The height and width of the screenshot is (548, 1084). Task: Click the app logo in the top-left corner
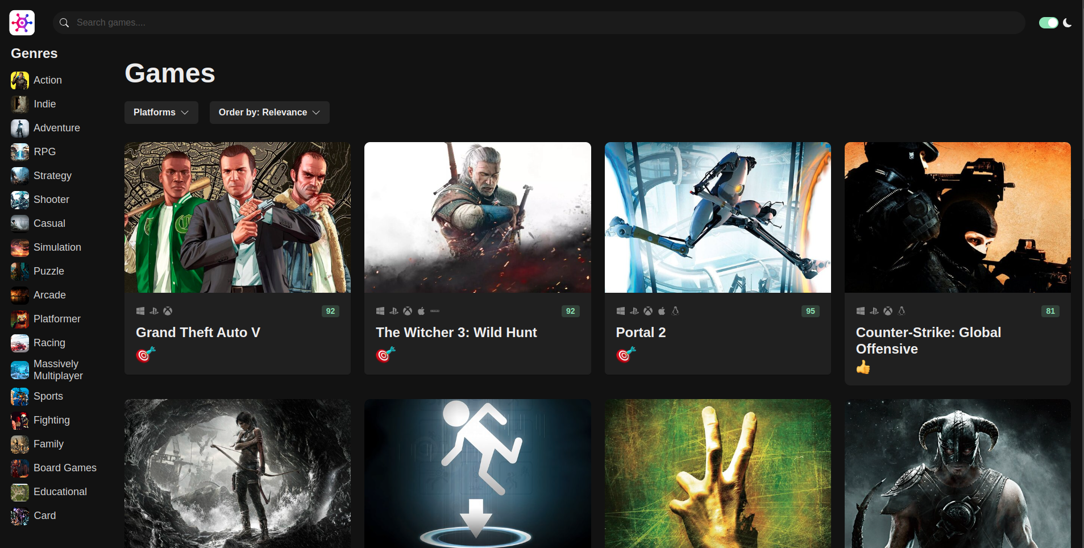[x=22, y=23]
